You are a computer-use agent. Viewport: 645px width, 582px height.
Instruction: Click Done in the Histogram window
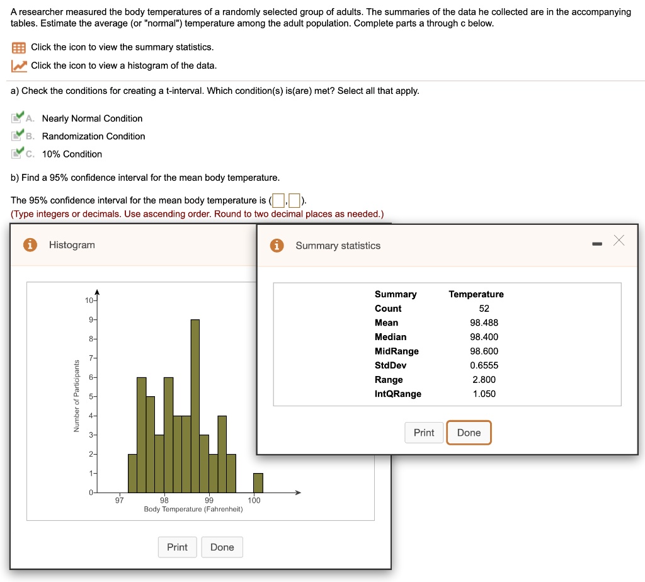pyautogui.click(x=222, y=547)
